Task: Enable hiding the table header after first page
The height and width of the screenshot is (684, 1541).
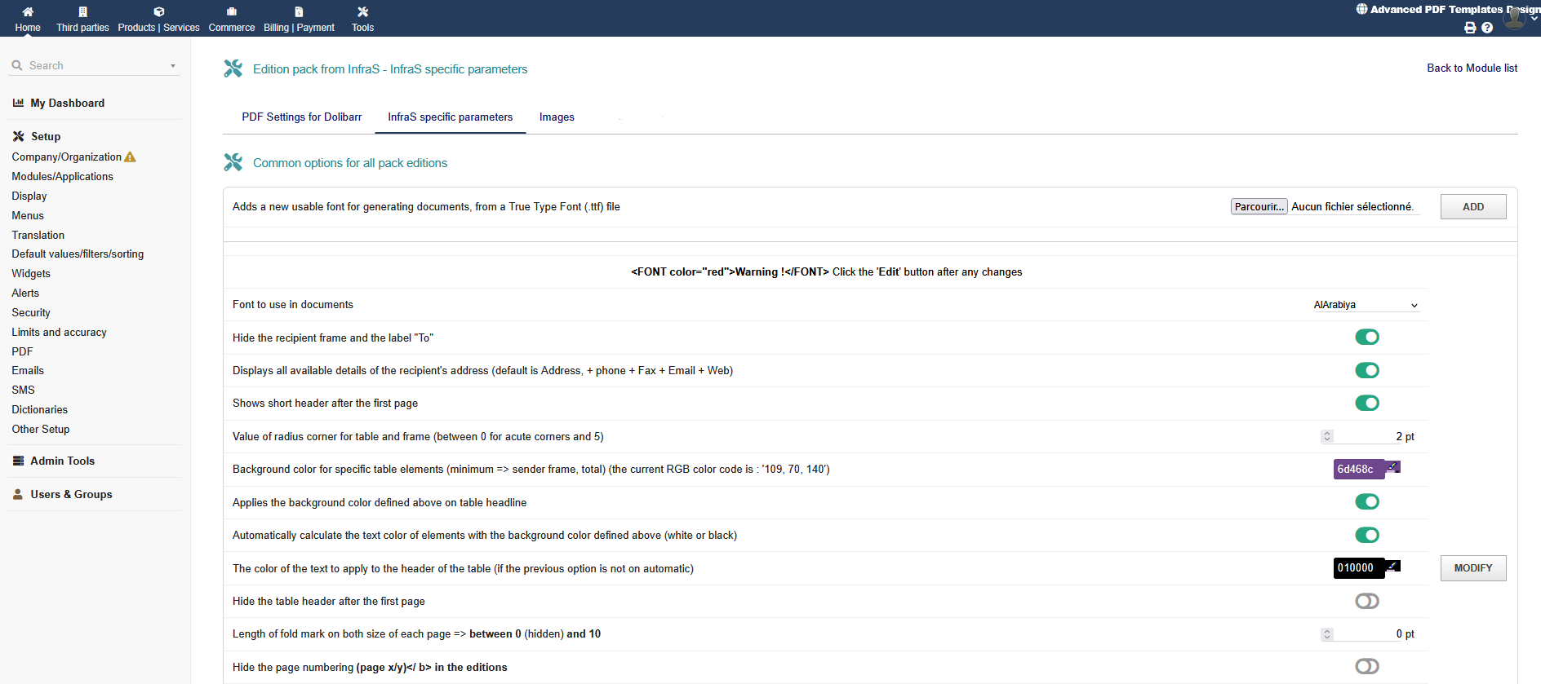Action: click(1366, 602)
